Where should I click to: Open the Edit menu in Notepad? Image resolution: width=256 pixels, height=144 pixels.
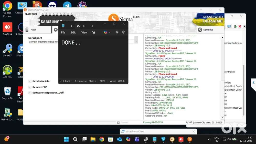tap(73, 32)
